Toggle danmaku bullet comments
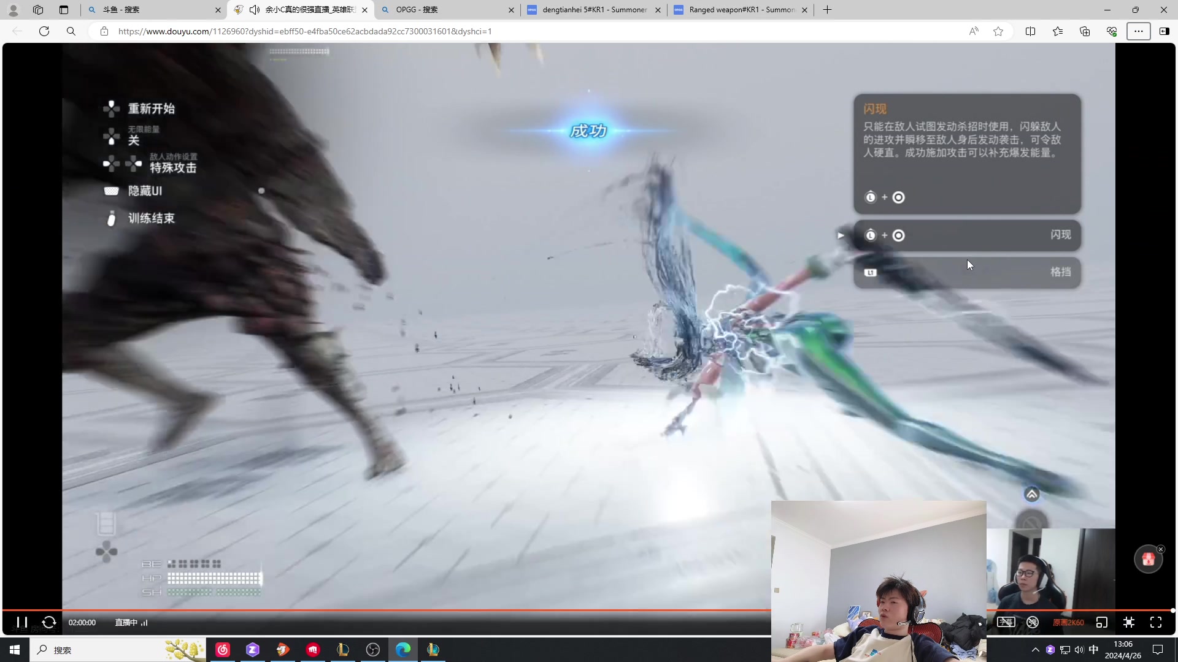The image size is (1178, 662). (x=1033, y=622)
